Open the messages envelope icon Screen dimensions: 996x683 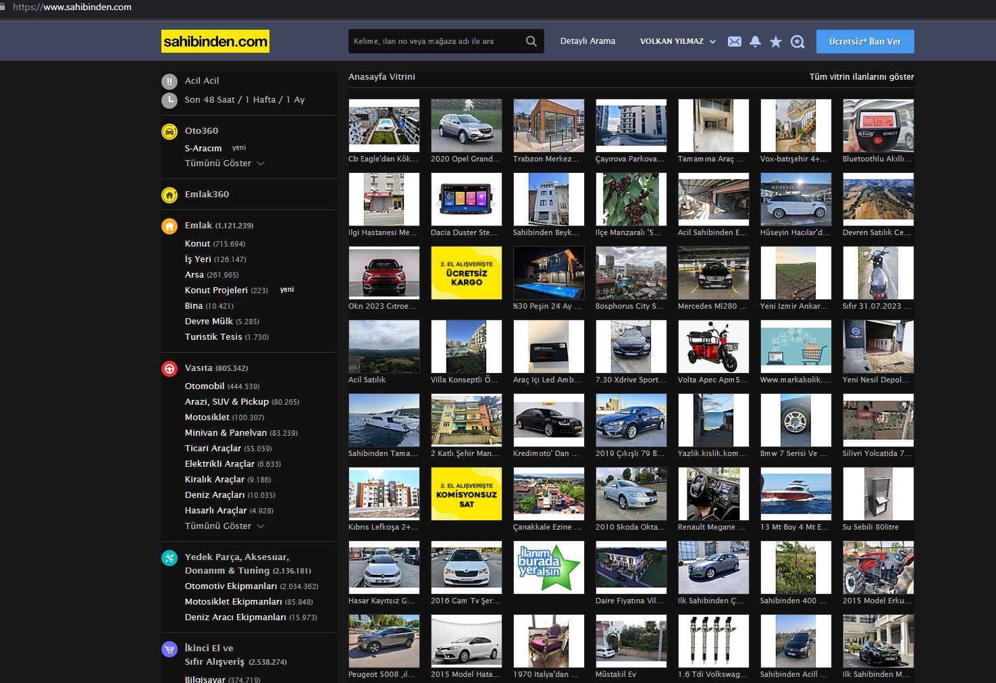(735, 42)
